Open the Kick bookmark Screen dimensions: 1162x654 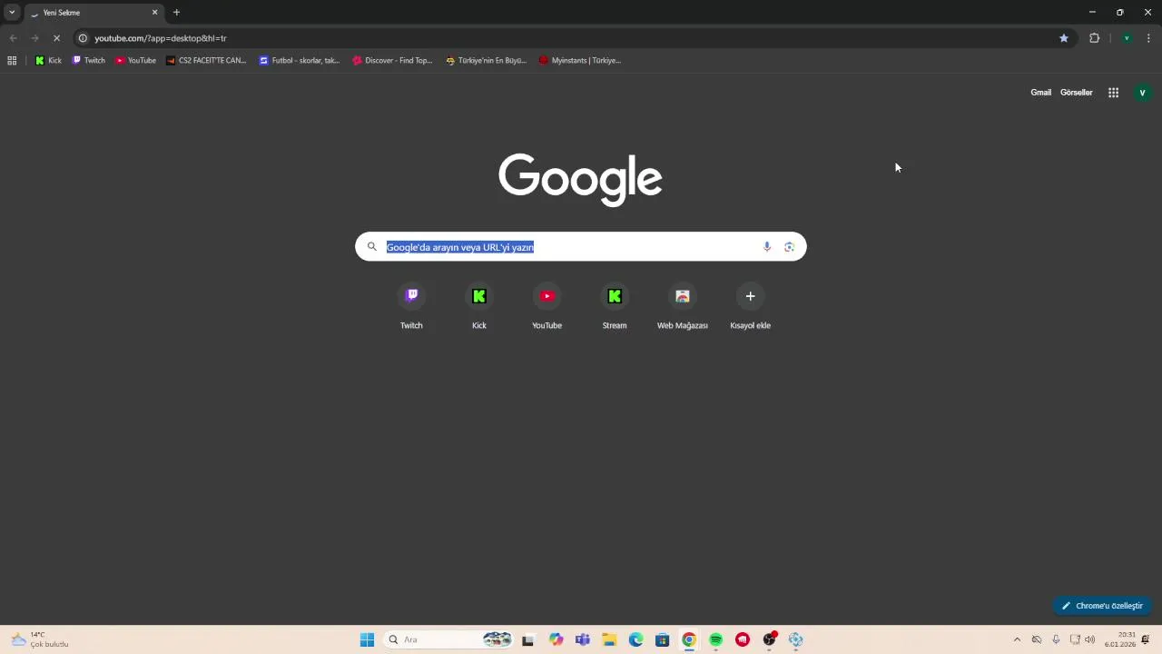coord(48,61)
